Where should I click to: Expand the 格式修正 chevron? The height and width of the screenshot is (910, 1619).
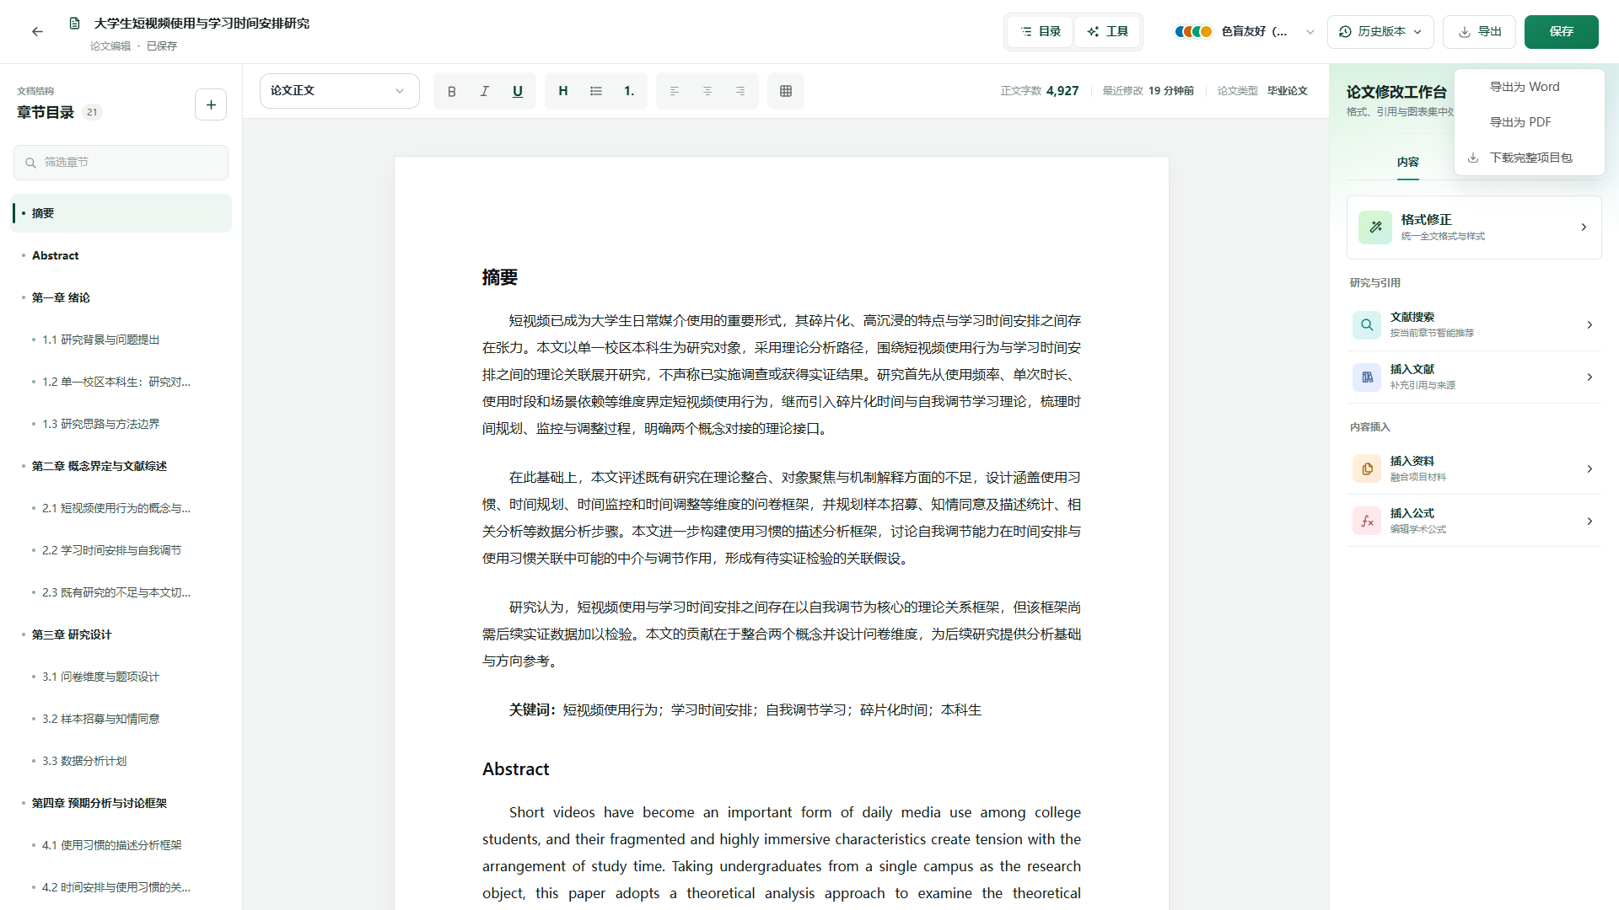(1584, 227)
